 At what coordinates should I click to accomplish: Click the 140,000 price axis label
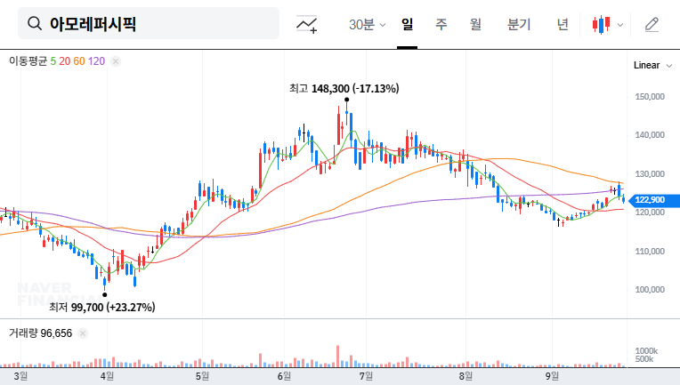click(650, 135)
